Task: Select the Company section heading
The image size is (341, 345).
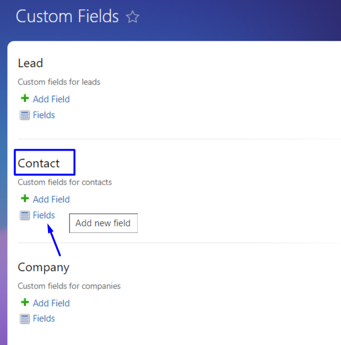Action: [44, 267]
